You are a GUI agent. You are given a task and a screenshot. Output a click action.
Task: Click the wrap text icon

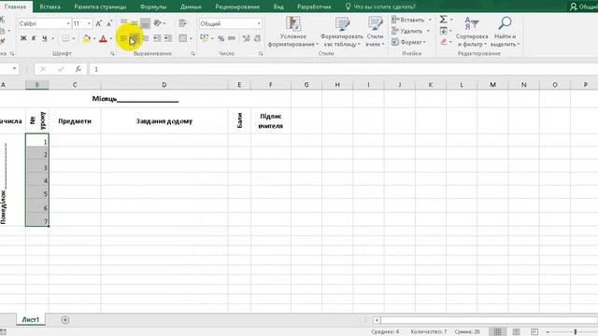coord(183,23)
